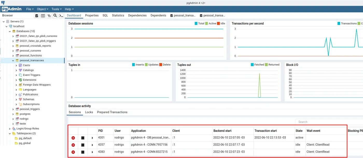
Task: Click the Search field in Database activity
Action: [x=329, y=122]
